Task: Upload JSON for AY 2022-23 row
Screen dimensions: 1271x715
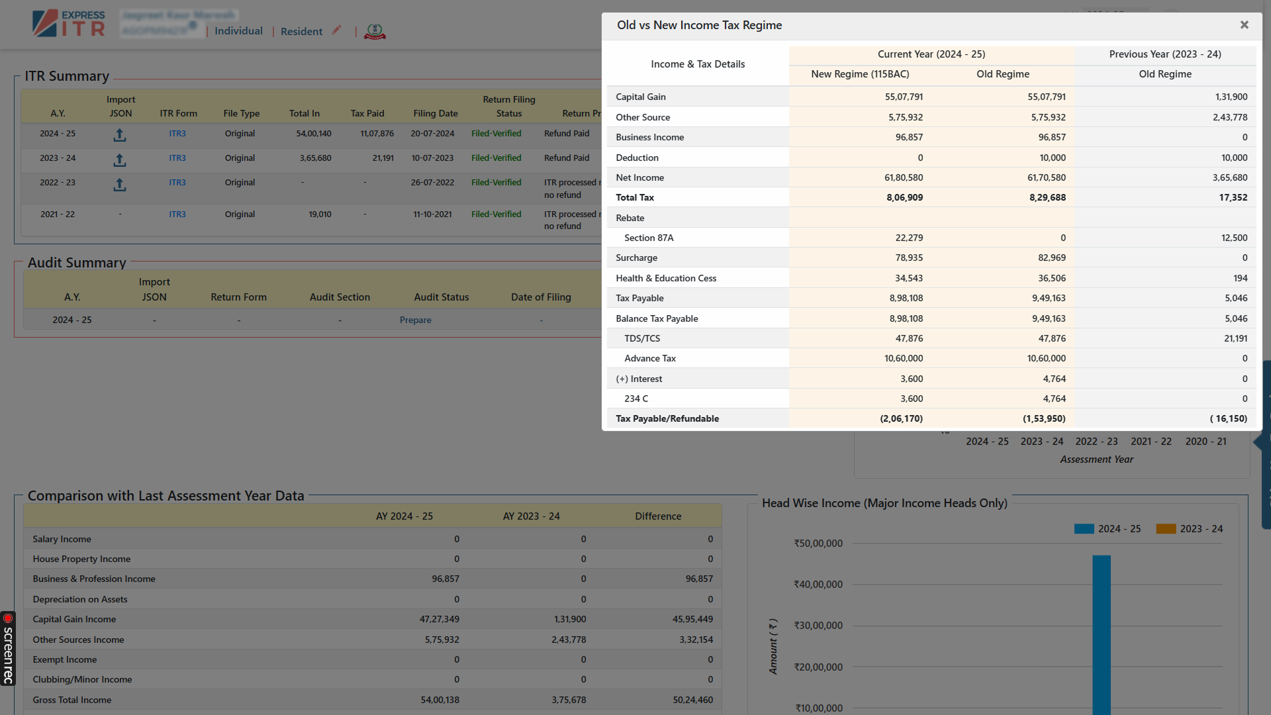Action: tap(120, 185)
